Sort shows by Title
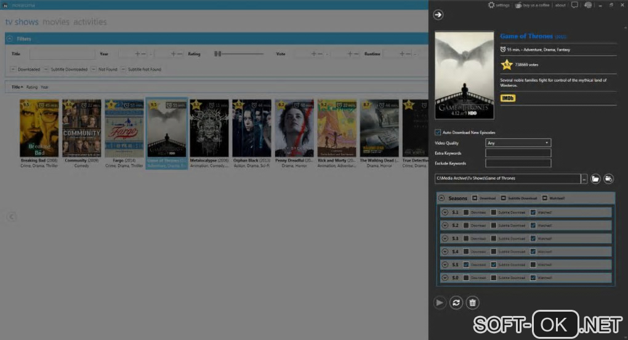 pos(17,87)
